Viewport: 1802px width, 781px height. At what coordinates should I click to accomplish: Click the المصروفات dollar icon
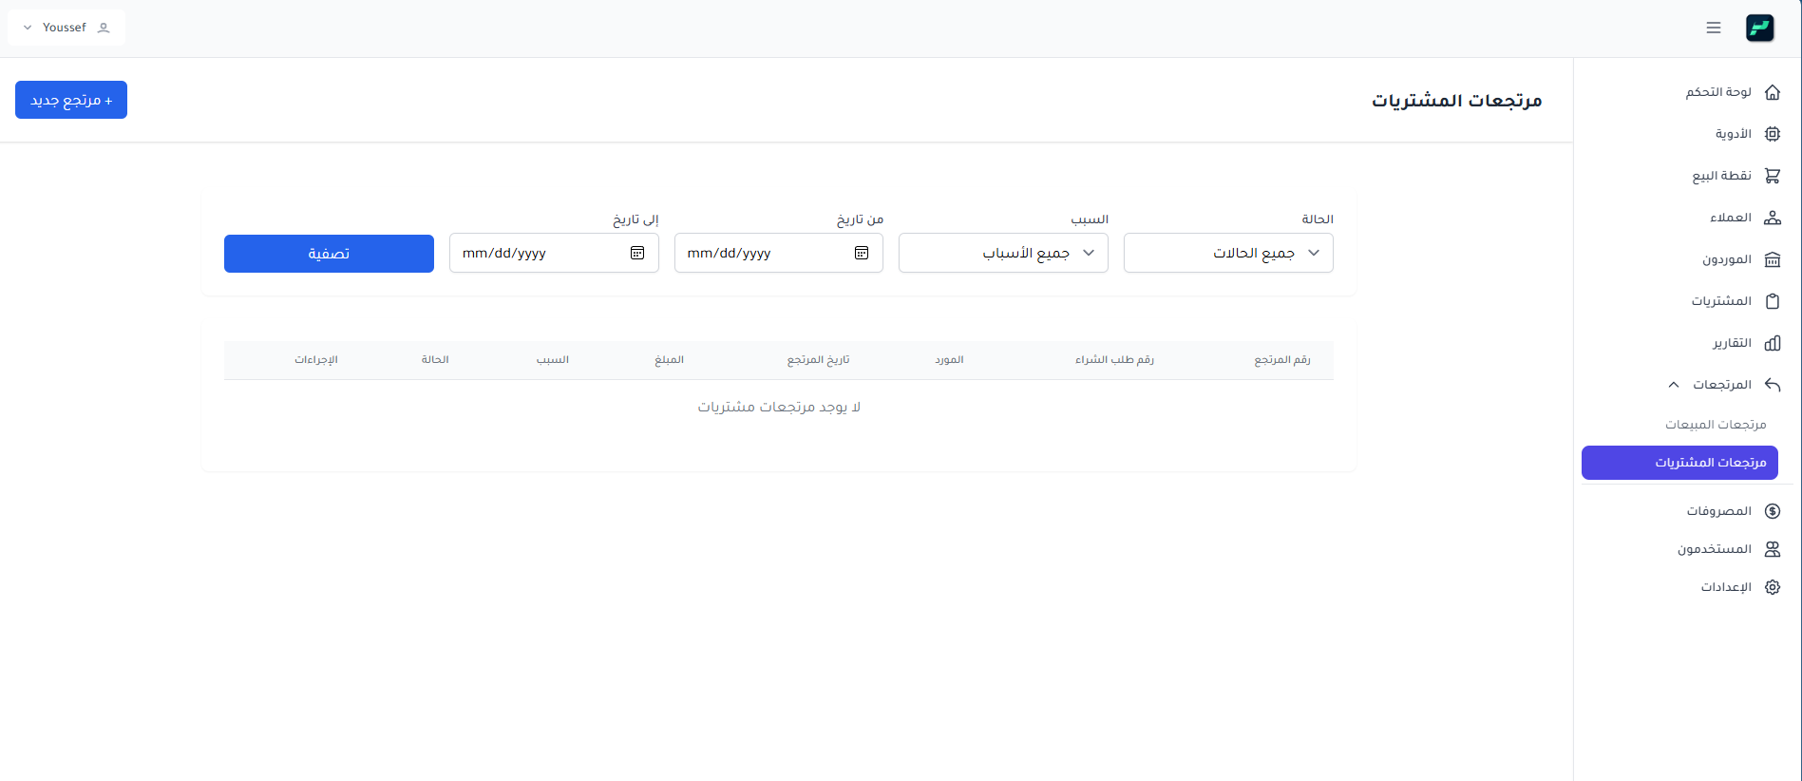coord(1773,511)
